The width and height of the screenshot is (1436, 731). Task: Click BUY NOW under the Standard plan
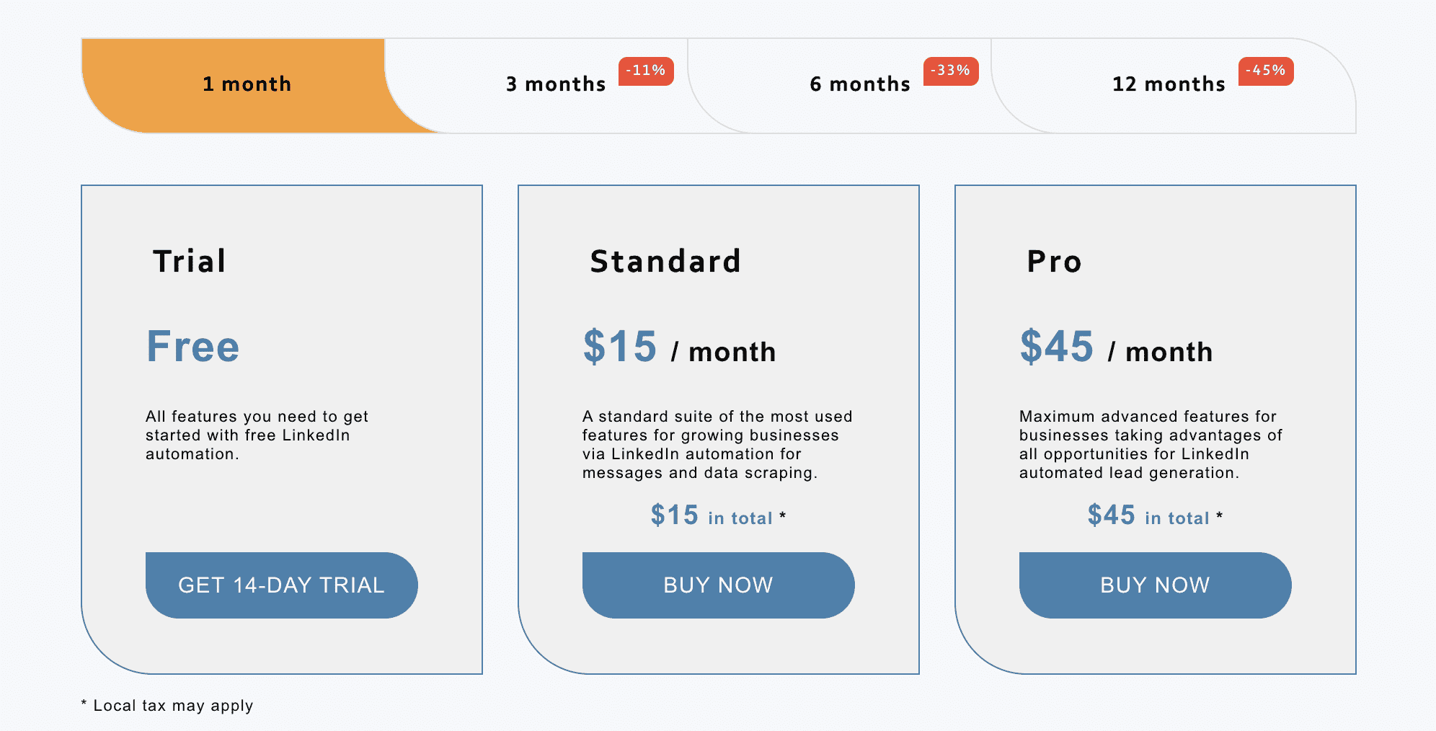[718, 585]
